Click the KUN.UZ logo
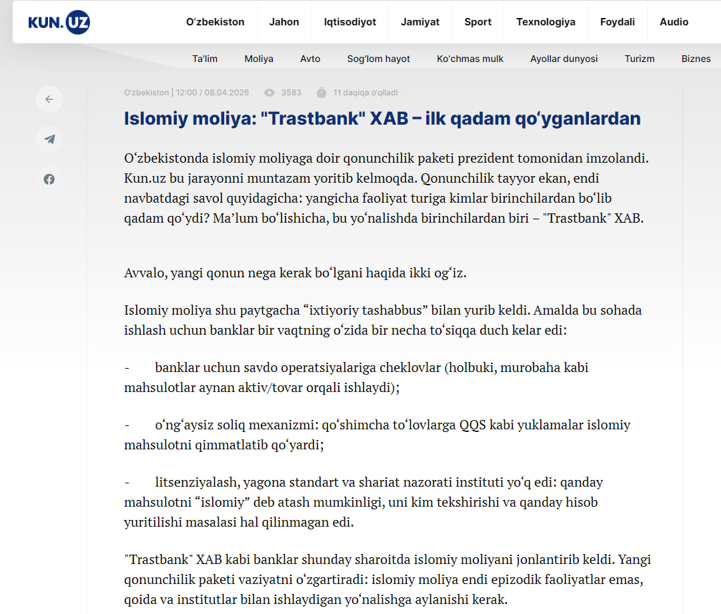Viewport: 721px width, 614px height. (59, 23)
